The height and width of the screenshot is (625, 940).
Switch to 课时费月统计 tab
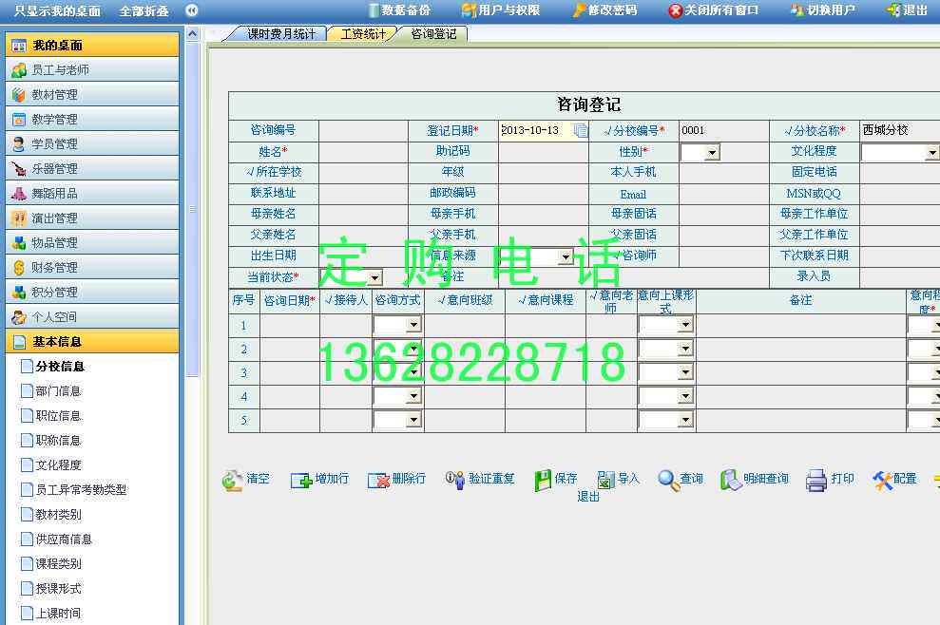(280, 34)
